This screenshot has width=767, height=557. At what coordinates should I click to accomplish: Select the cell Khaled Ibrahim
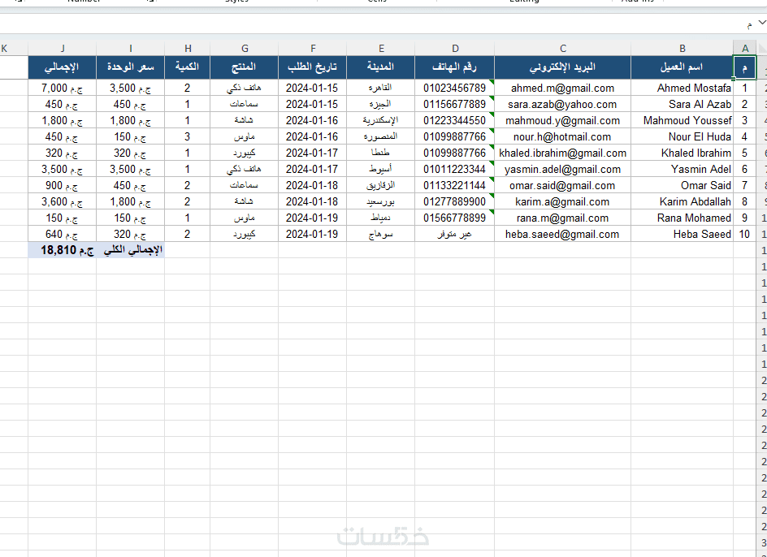point(682,153)
